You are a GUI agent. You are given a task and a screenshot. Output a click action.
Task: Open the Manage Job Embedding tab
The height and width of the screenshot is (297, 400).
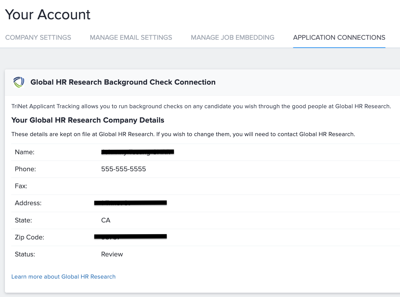(233, 37)
